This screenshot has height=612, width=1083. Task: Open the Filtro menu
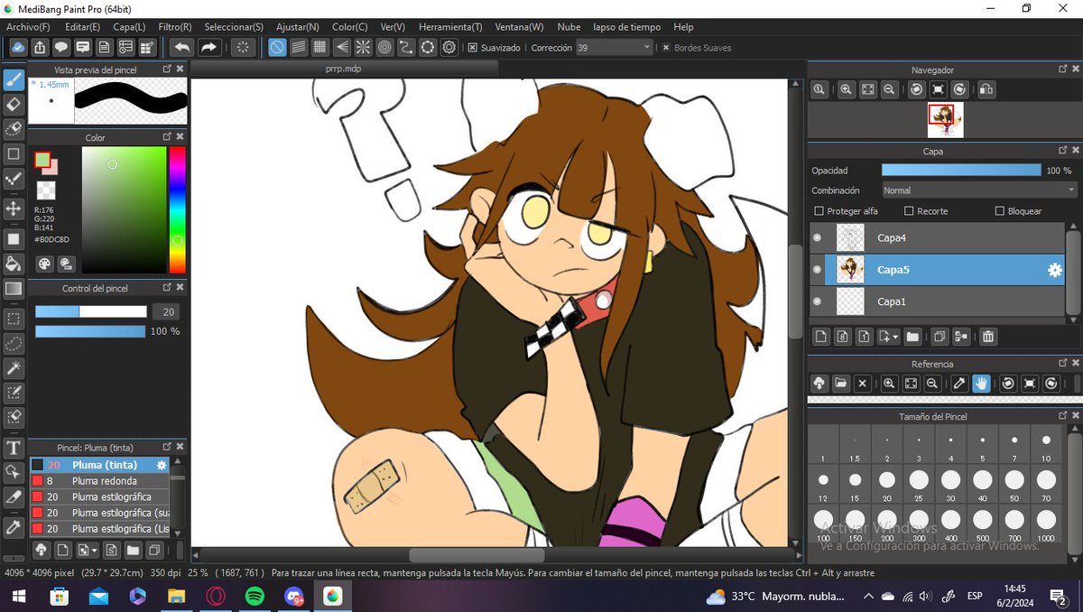click(175, 27)
